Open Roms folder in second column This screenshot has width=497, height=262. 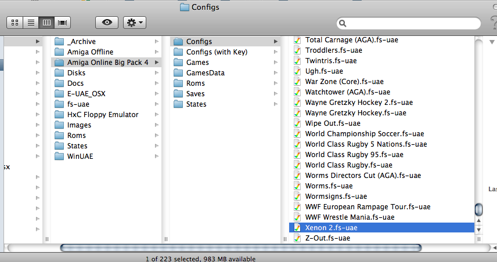tap(106, 136)
